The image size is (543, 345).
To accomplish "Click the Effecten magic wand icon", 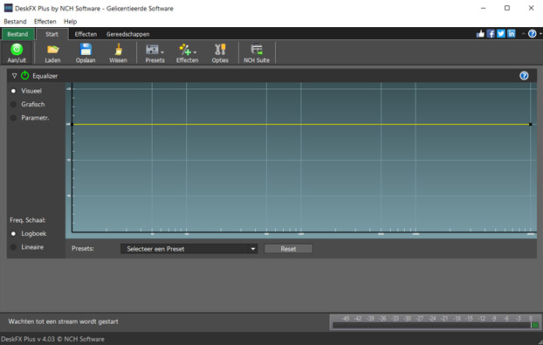I will tap(185, 49).
